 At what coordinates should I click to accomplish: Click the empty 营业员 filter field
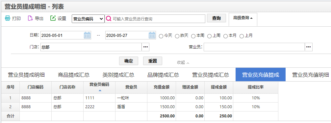(254, 47)
